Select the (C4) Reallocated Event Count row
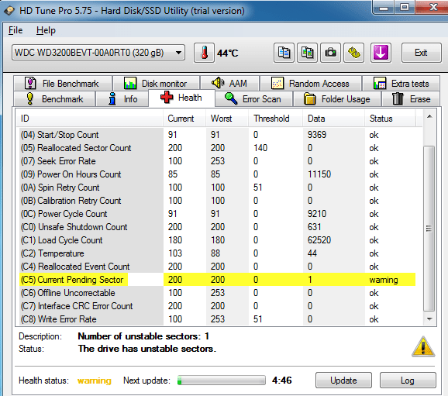448x396 pixels. (218, 267)
